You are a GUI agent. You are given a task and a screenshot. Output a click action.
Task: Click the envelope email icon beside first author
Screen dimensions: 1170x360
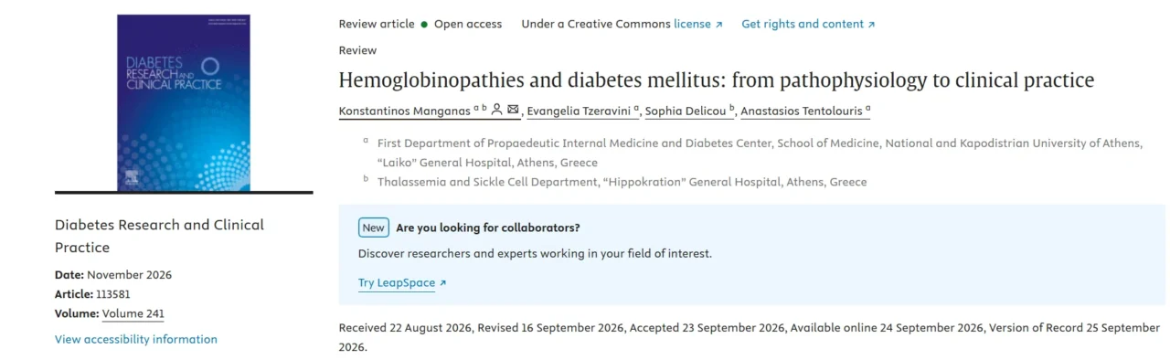[x=513, y=110]
